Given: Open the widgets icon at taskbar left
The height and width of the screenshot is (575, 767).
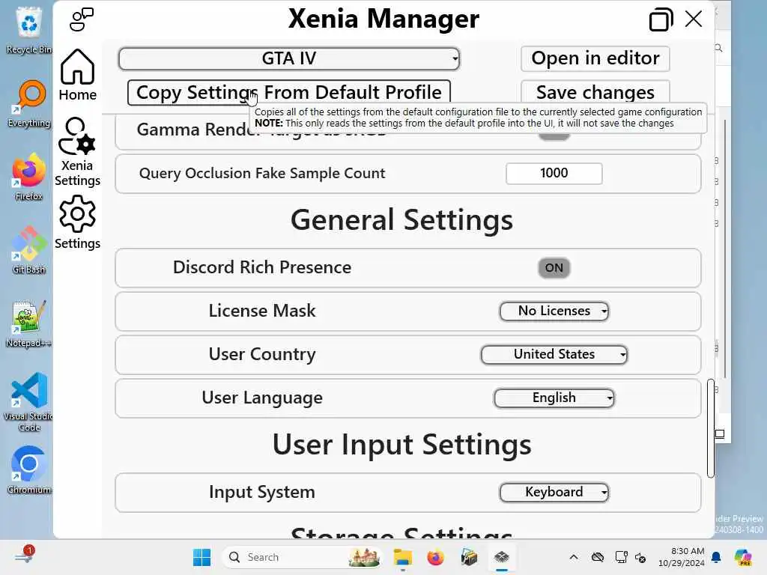Looking at the screenshot, I should (25, 556).
